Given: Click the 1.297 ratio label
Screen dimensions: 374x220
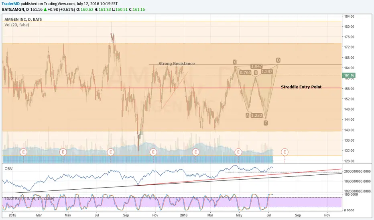Looking at the screenshot, I should coord(267,72).
